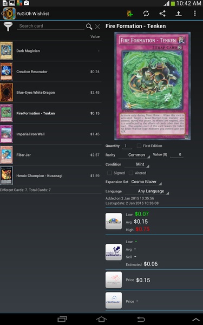Select Imperial Iron Wall row
203x325 pixels.
(x=51, y=134)
